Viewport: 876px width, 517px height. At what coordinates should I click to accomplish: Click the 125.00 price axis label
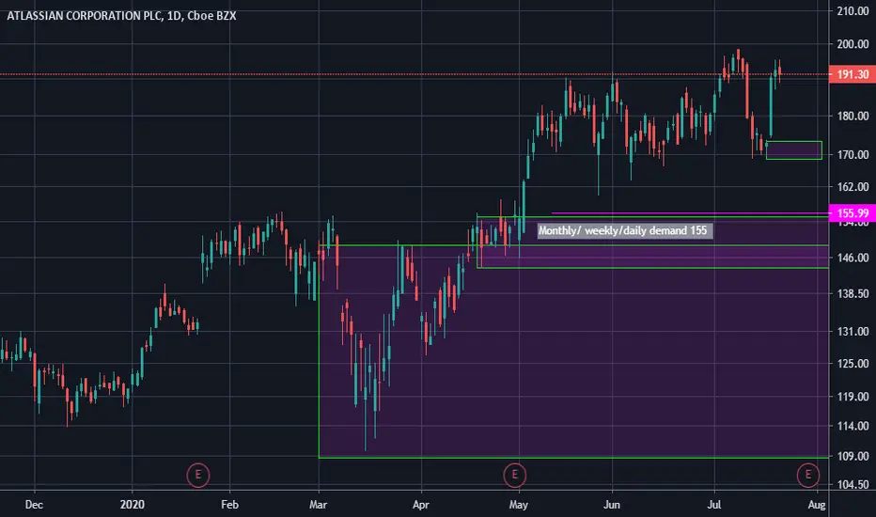[x=853, y=363]
